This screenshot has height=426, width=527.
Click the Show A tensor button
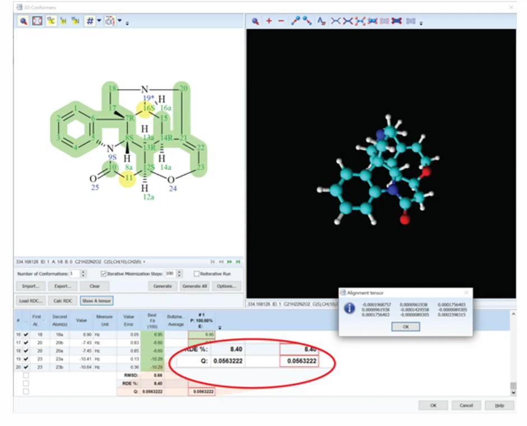(97, 301)
